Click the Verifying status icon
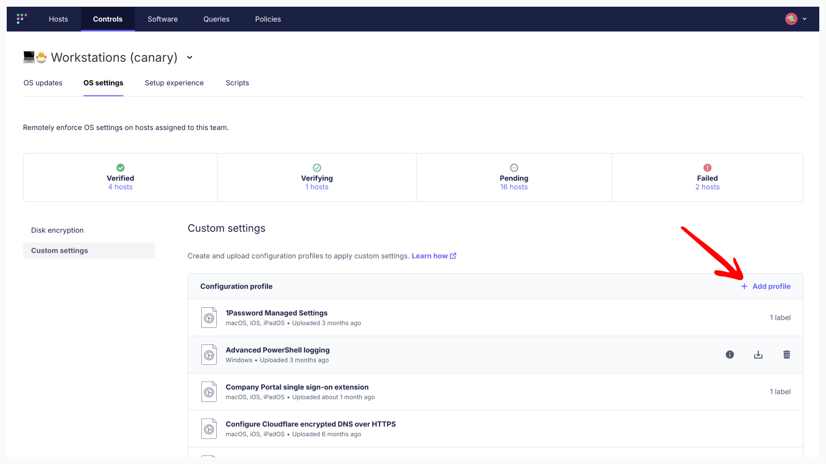This screenshot has width=826, height=464. 317,168
